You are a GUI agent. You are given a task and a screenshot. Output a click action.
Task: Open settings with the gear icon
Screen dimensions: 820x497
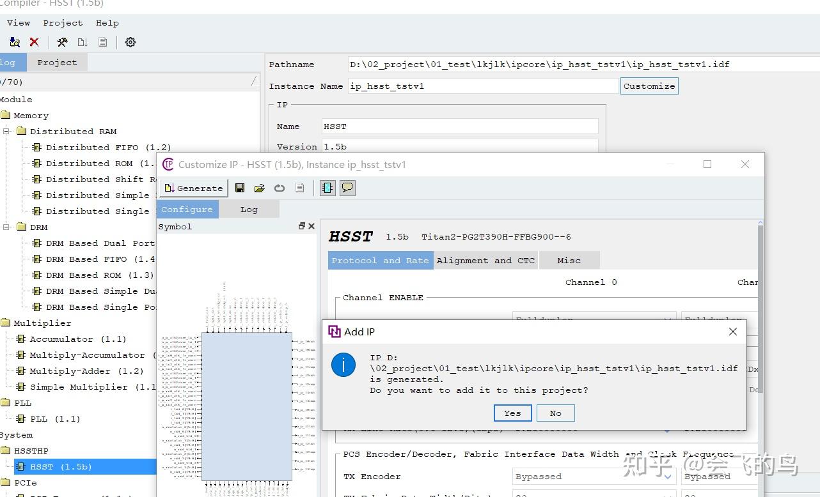130,42
